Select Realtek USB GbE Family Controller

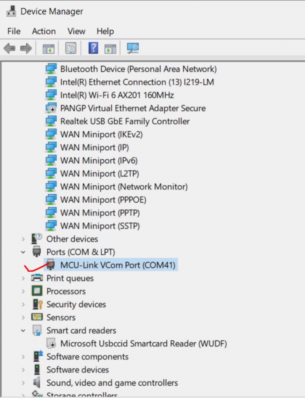[125, 121]
